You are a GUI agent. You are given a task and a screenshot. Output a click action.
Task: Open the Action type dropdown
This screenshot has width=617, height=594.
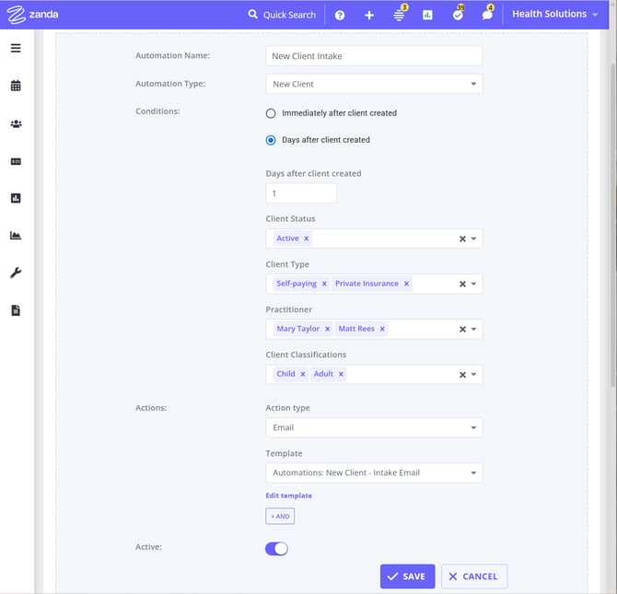pos(373,427)
